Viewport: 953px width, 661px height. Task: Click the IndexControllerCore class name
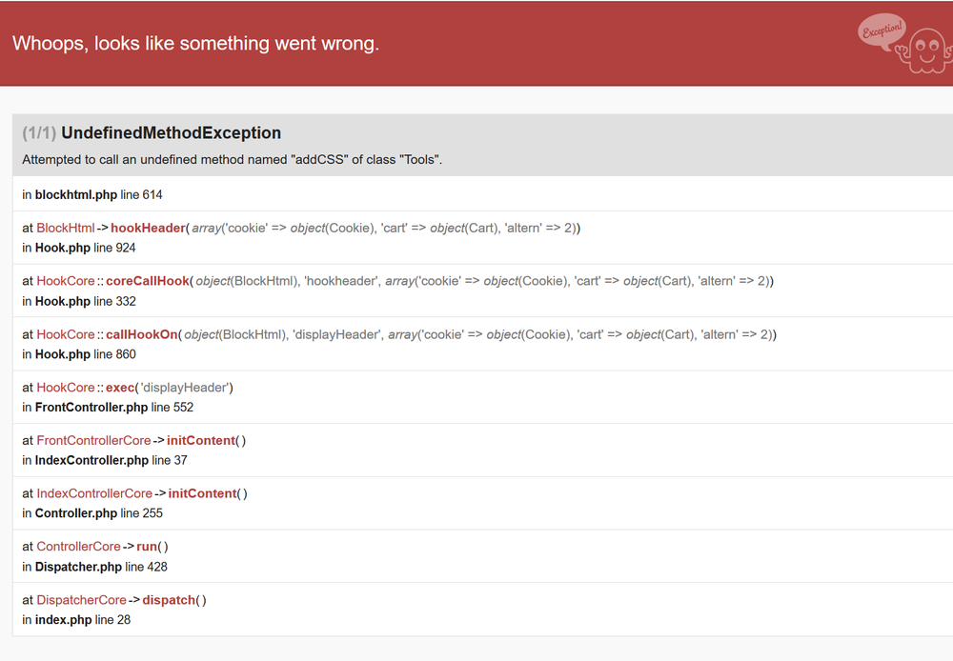pos(94,493)
